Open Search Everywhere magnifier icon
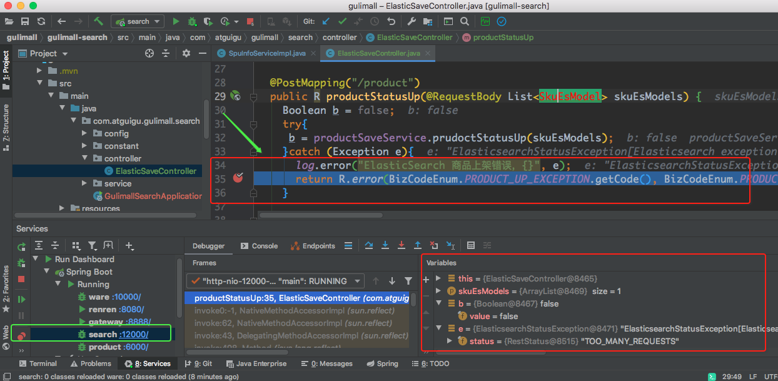Viewport: 778px width, 381px height. 464,21
